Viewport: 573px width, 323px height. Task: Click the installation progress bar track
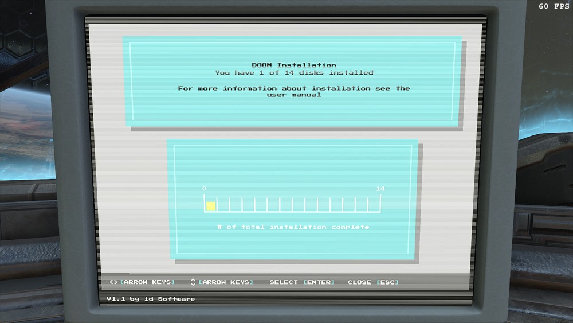coord(292,204)
